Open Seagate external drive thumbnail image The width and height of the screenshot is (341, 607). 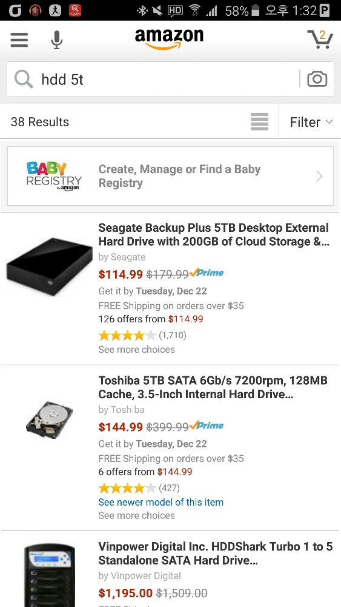[49, 267]
